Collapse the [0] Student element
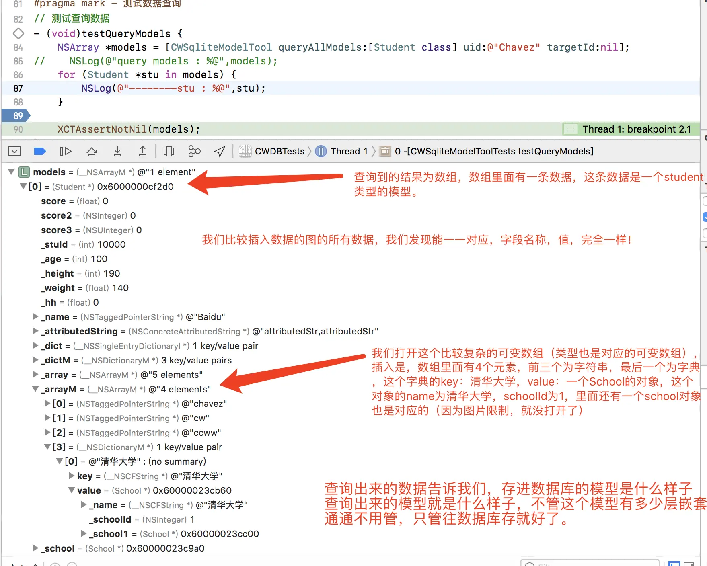Image resolution: width=707 pixels, height=566 pixels. [x=23, y=187]
